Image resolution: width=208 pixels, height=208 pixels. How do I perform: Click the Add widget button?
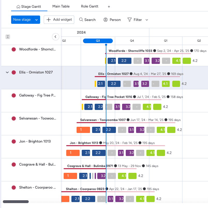pyautogui.click(x=59, y=19)
